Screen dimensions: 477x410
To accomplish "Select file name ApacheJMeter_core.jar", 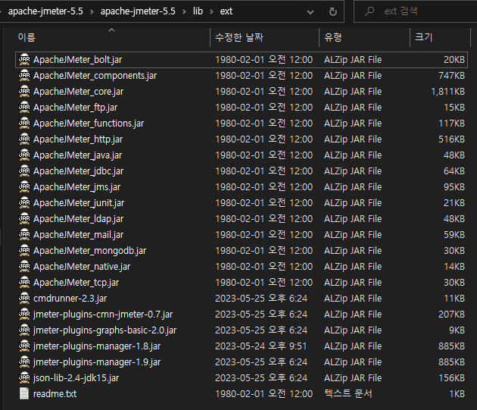I will pos(78,92).
